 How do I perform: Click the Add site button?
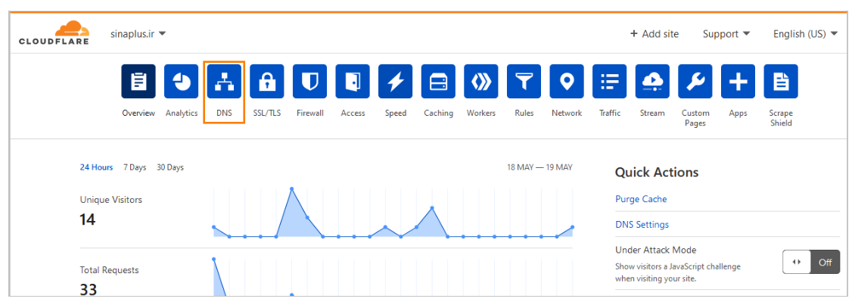[654, 34]
